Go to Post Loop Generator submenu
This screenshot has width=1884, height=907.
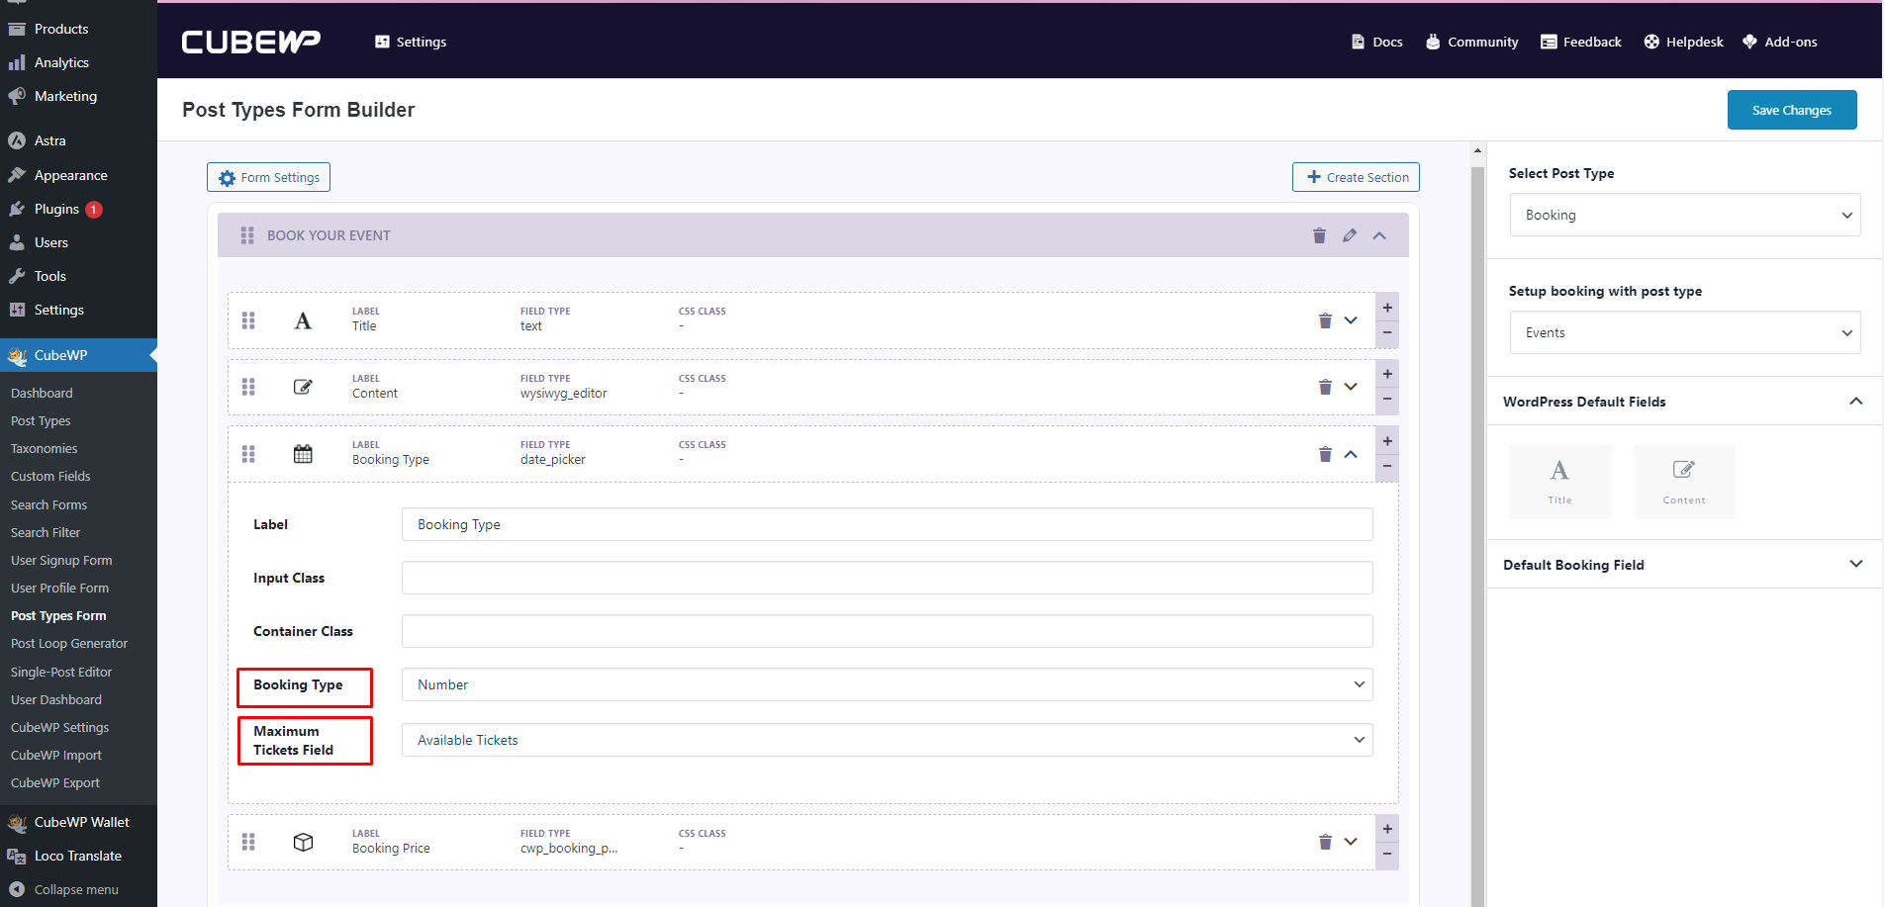click(69, 643)
